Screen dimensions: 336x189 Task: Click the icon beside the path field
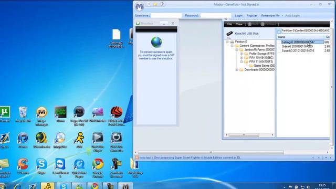pos(279,31)
